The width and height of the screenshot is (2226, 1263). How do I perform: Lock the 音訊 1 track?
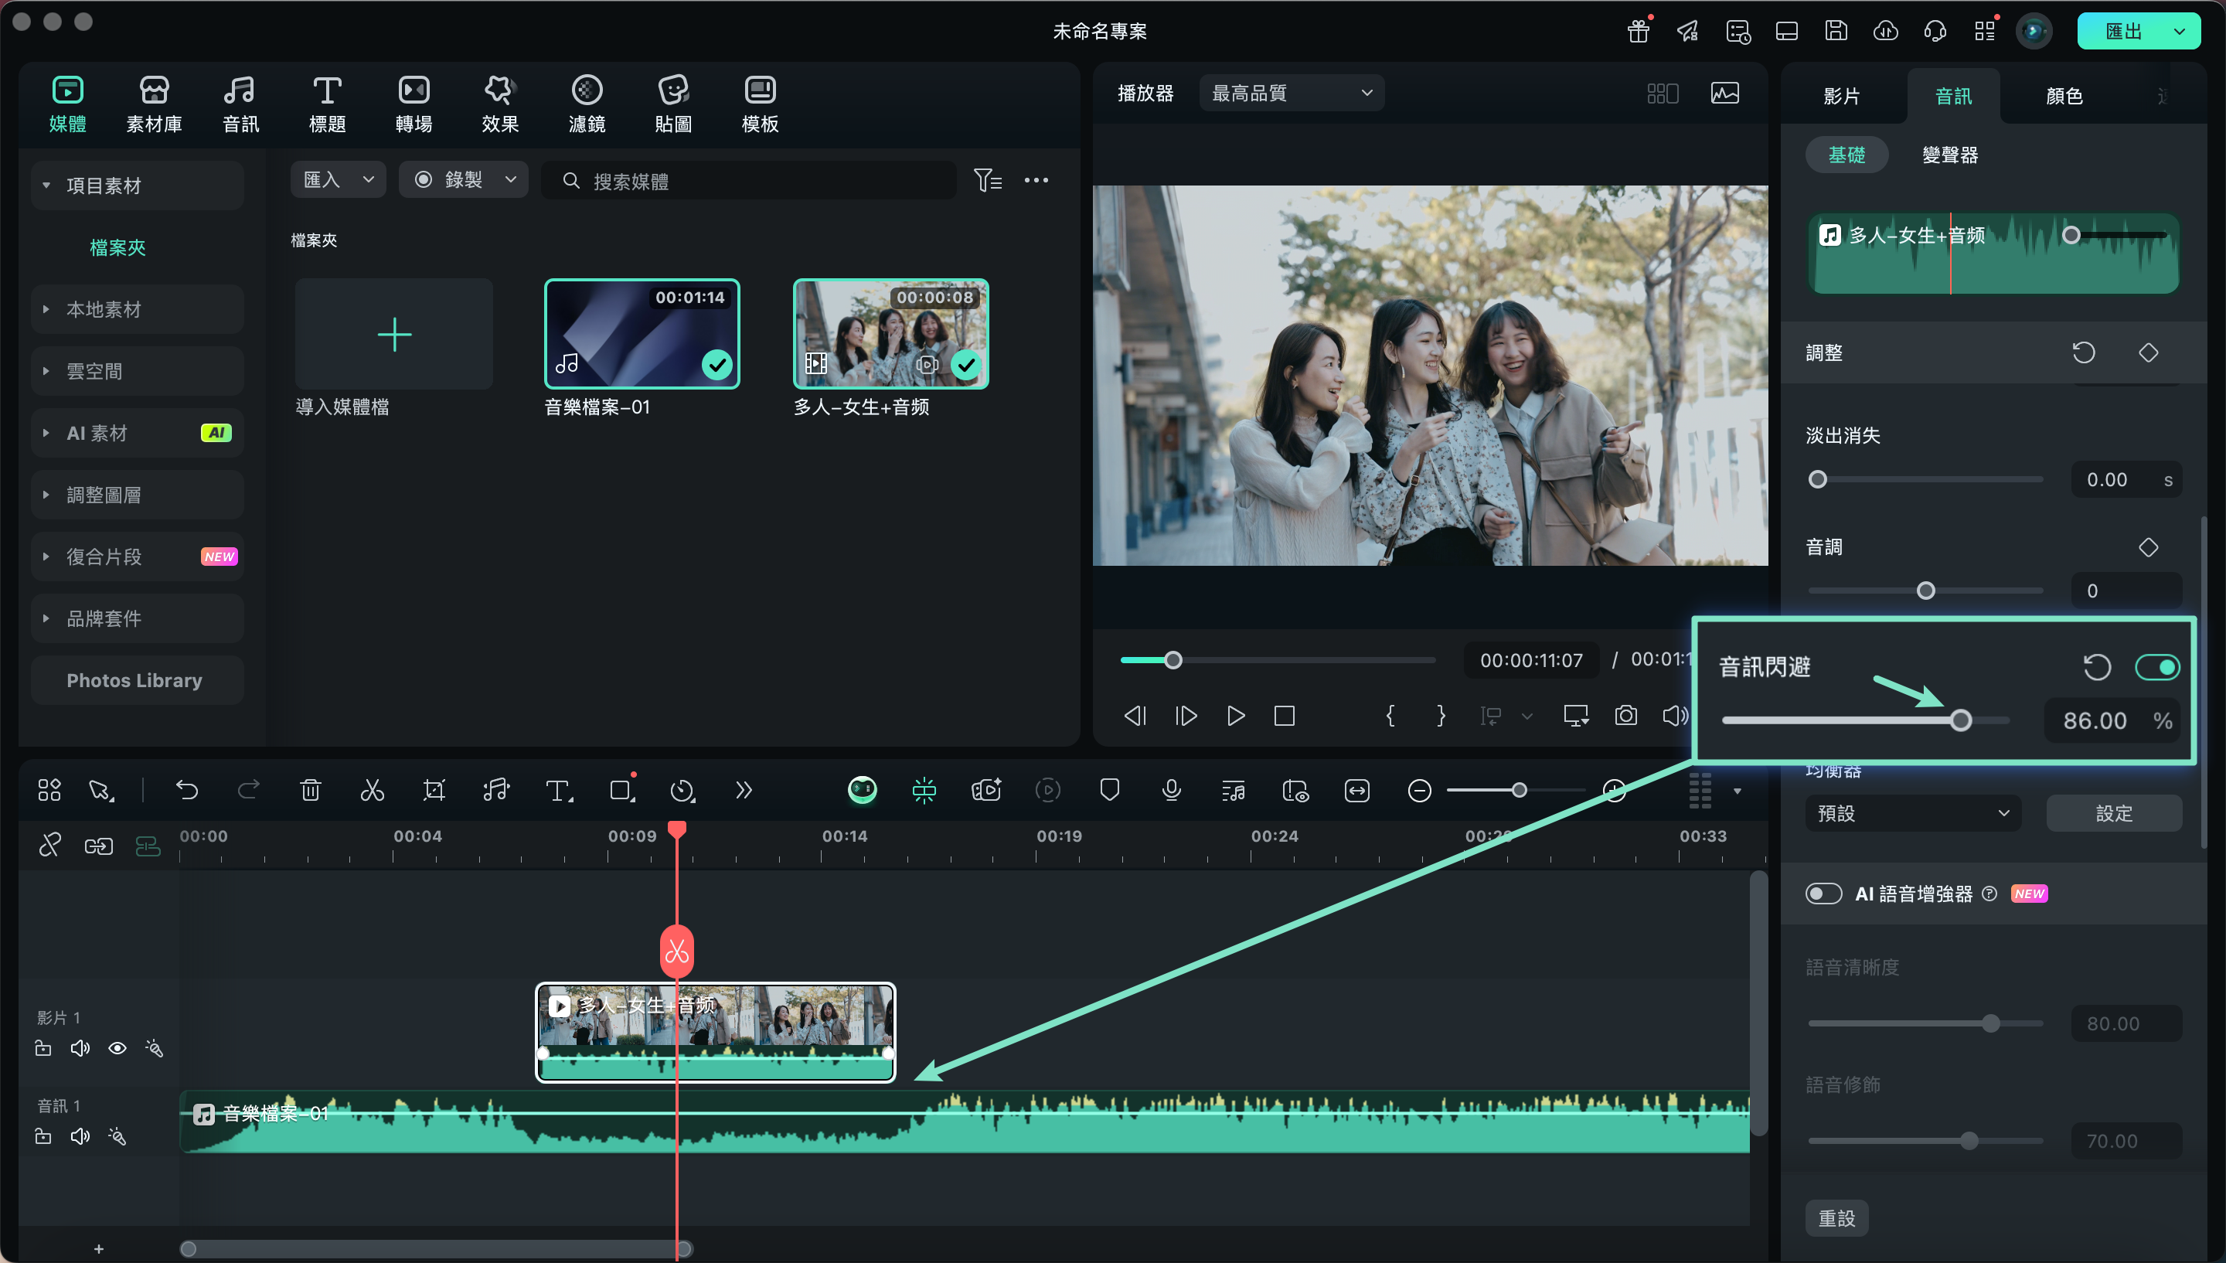coord(43,1136)
